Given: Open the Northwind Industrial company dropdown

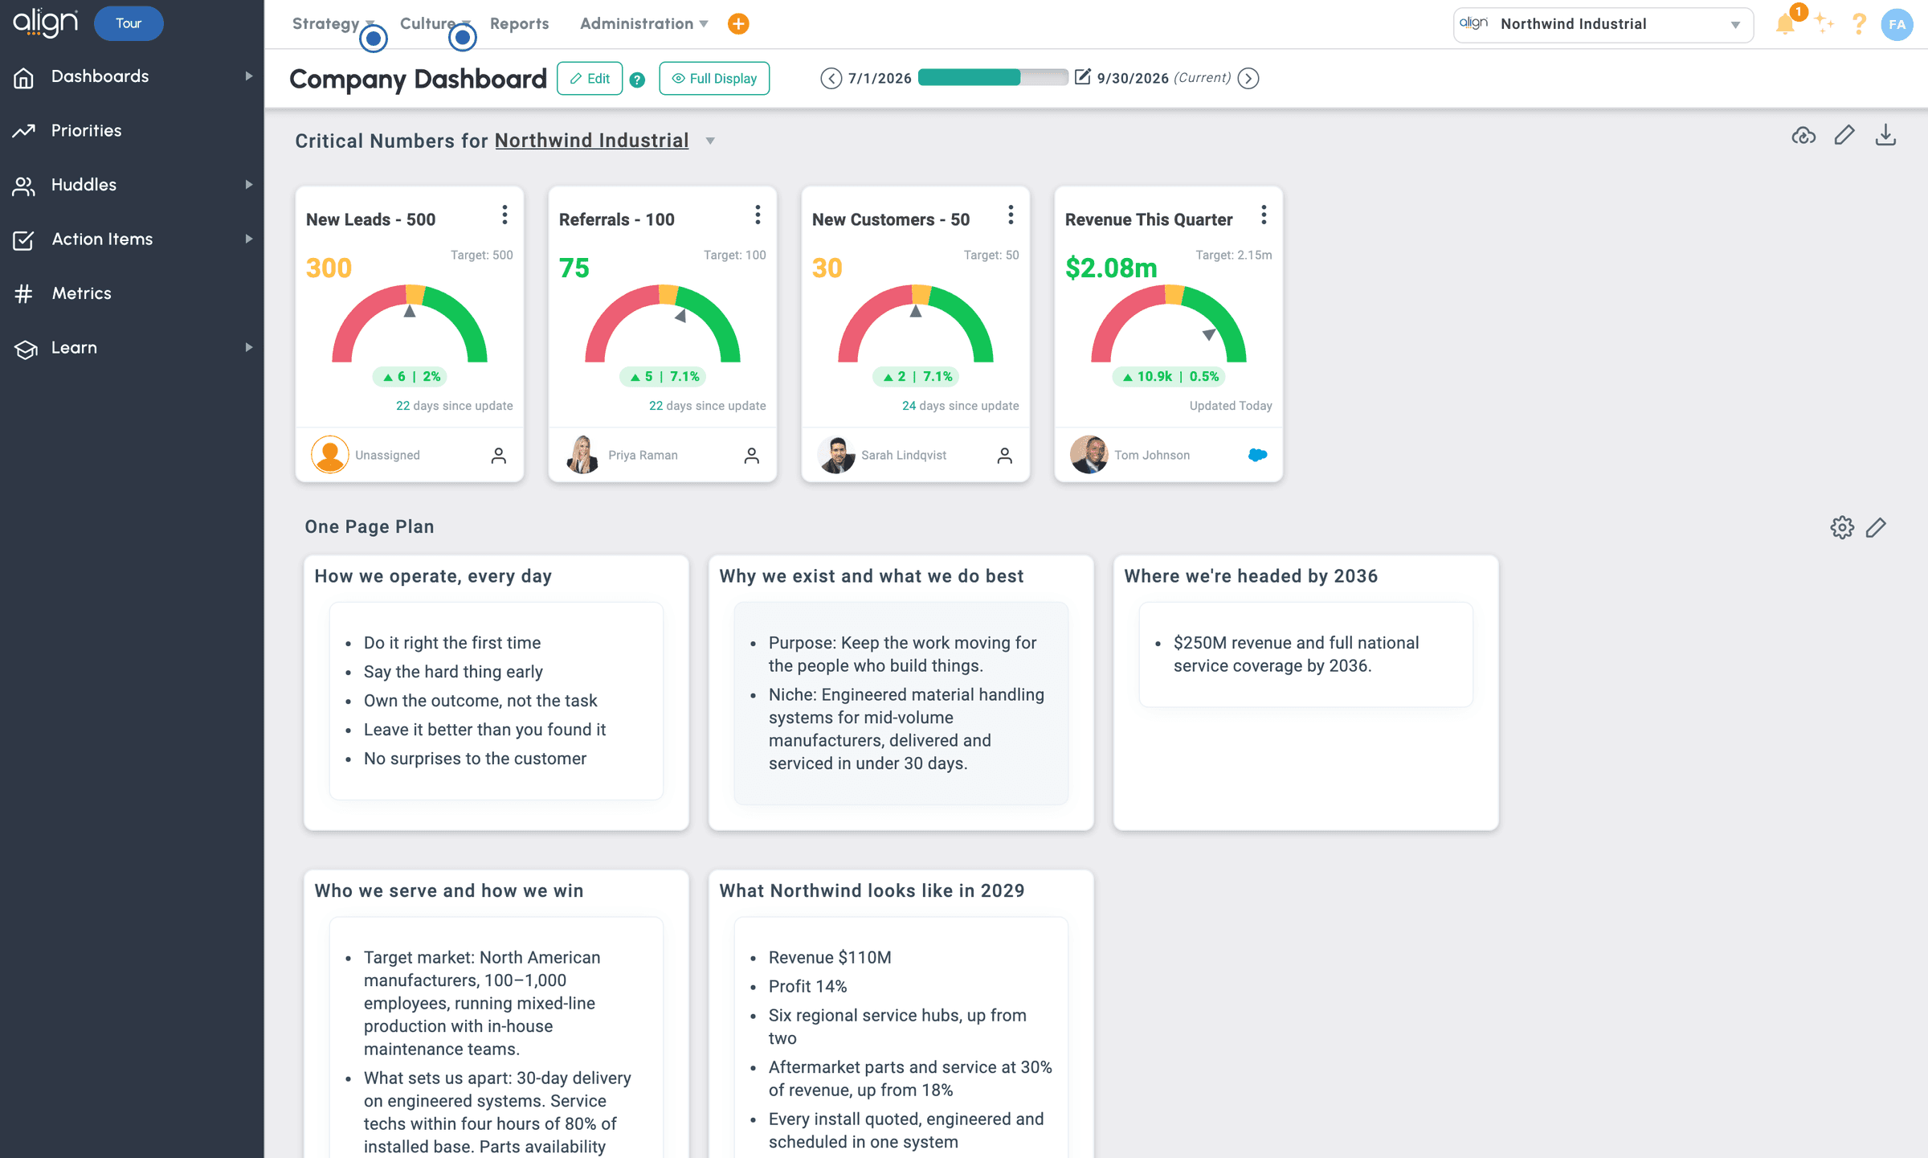Looking at the screenshot, I should click(1603, 24).
